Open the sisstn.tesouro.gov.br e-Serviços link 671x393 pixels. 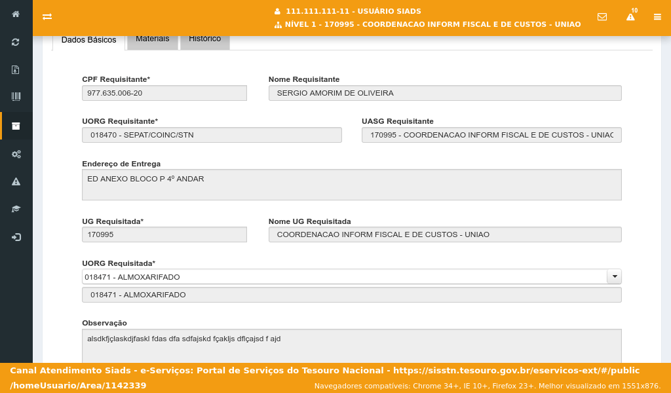pyautogui.click(x=325, y=377)
